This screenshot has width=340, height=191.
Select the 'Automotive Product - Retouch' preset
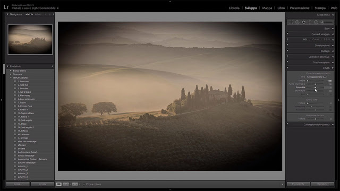coord(32,159)
